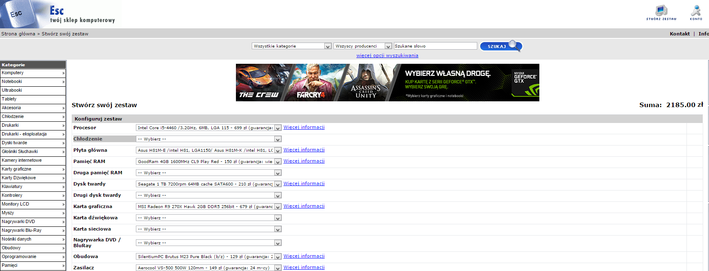Open the Obudowa dropdown
This screenshot has height=271, width=709.
209,257
